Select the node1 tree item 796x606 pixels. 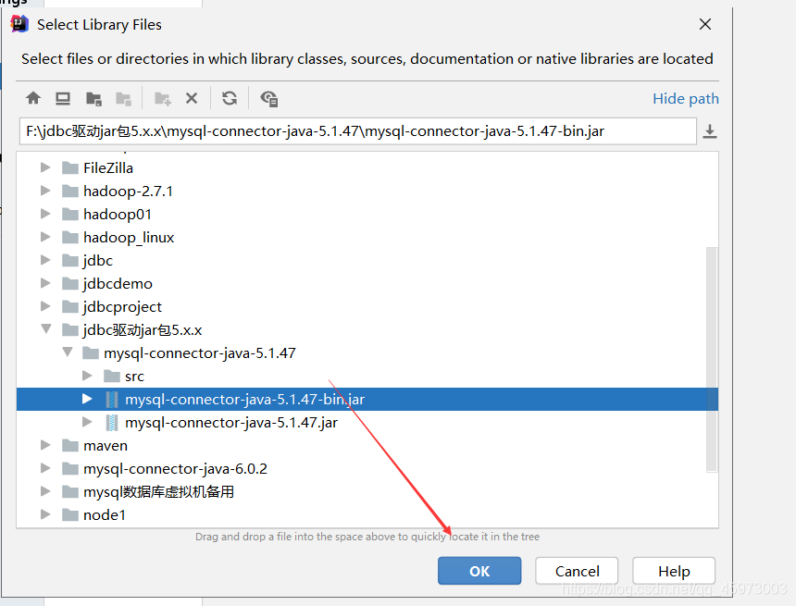pyautogui.click(x=104, y=515)
